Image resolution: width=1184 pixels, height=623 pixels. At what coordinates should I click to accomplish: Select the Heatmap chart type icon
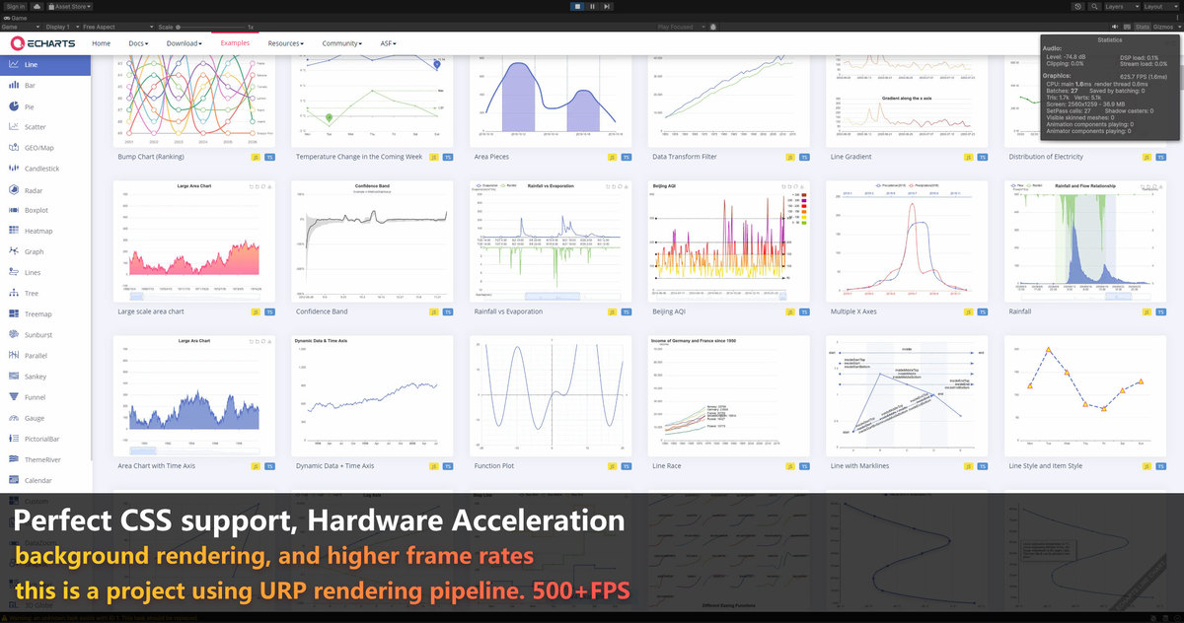point(13,231)
